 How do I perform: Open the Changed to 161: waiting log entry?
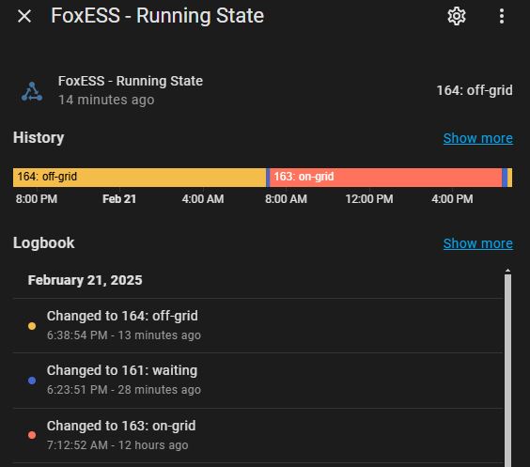point(257,381)
